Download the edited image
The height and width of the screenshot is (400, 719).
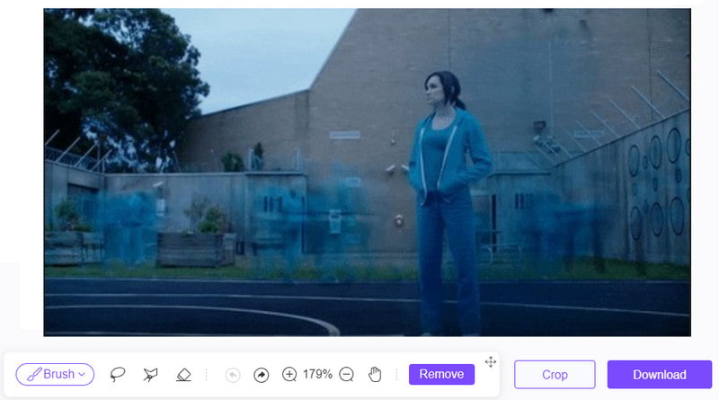[x=660, y=374]
